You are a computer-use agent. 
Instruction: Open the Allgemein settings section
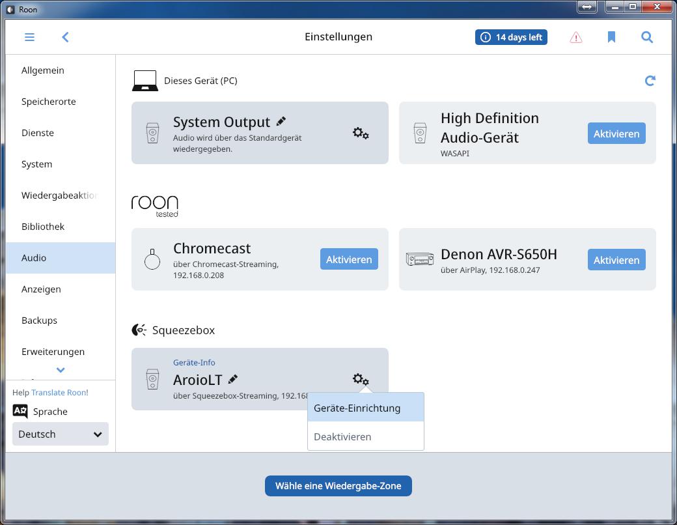coord(61,70)
